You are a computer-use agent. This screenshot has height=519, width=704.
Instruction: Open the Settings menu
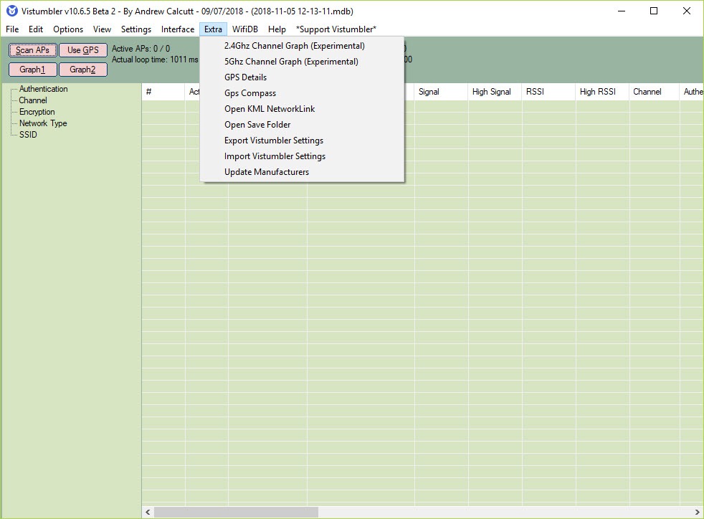point(136,29)
